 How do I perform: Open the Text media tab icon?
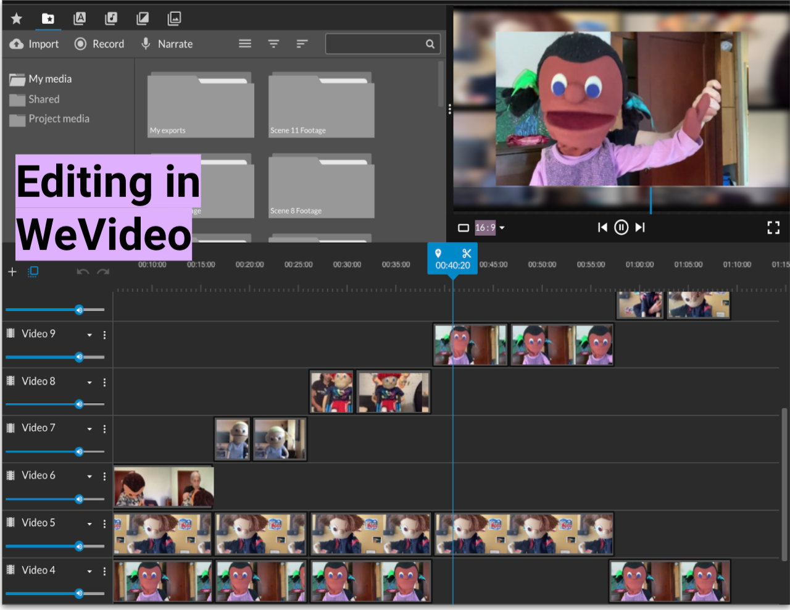click(80, 19)
